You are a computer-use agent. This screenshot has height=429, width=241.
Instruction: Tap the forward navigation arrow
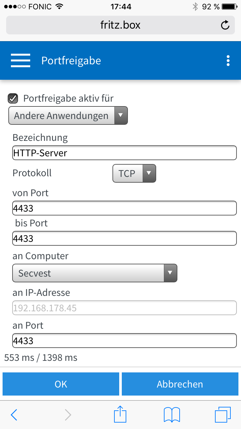coord(68,415)
